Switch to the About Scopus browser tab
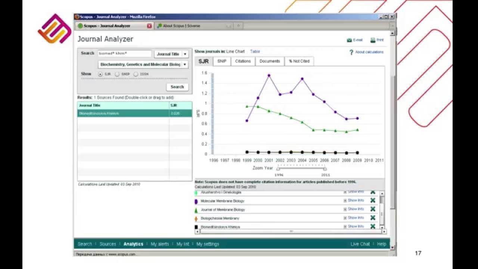478x269 pixels. click(x=193, y=26)
